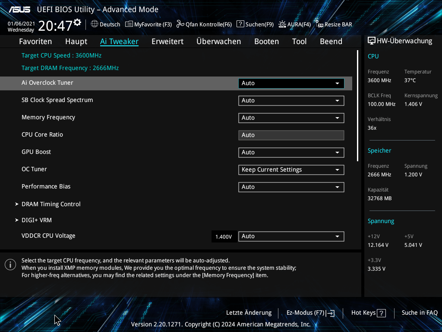Click the AURA light icon
The height and width of the screenshot is (332, 442).
(282, 24)
